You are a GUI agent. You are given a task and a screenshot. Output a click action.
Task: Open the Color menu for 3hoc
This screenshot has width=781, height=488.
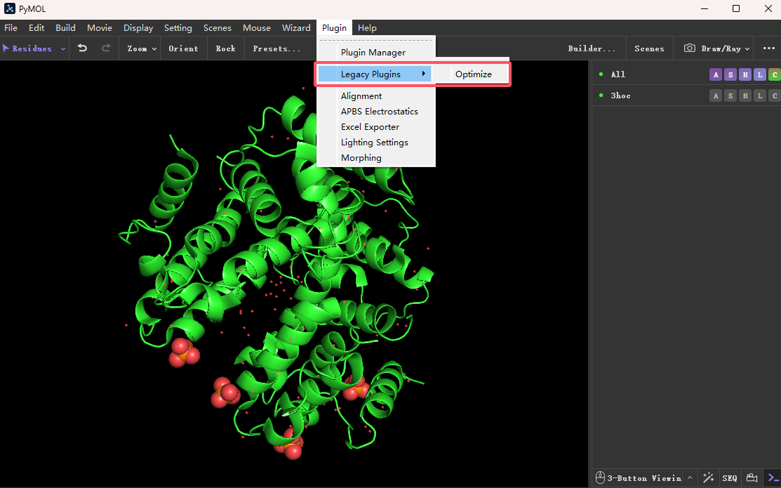pyautogui.click(x=775, y=95)
